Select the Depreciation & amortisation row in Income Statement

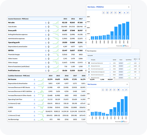18,46
